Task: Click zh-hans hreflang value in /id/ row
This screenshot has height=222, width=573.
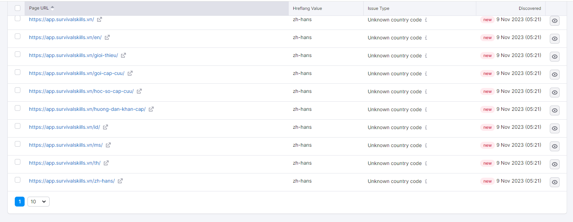Action: point(302,127)
